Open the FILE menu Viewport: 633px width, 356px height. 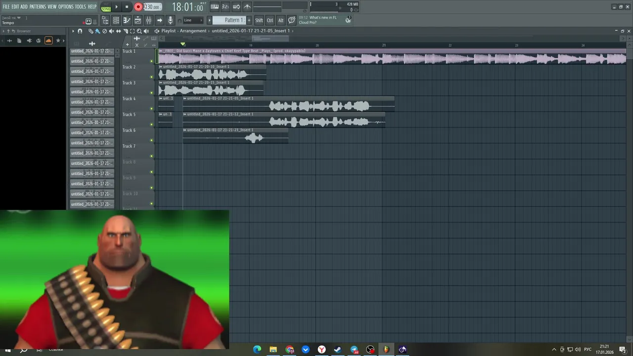click(6, 6)
